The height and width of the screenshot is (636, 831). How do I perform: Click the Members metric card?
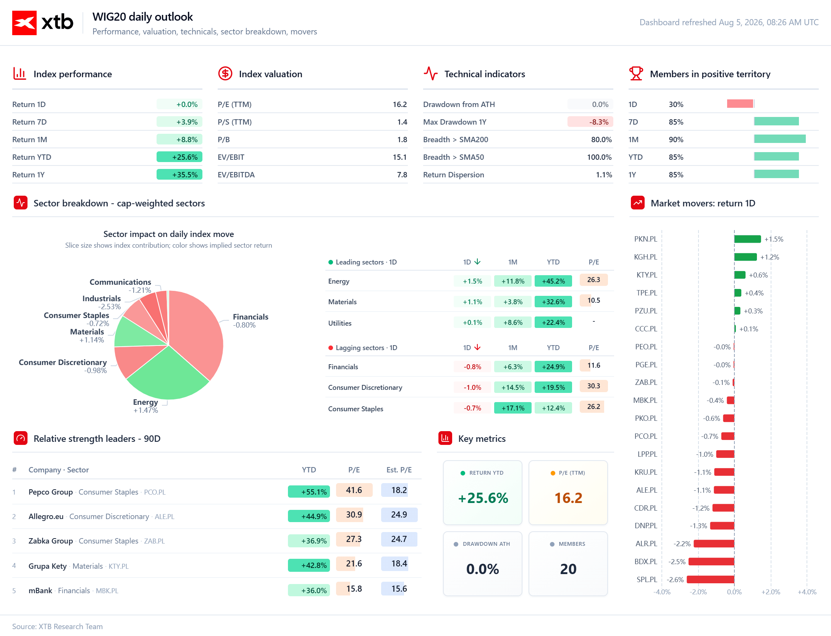point(568,563)
